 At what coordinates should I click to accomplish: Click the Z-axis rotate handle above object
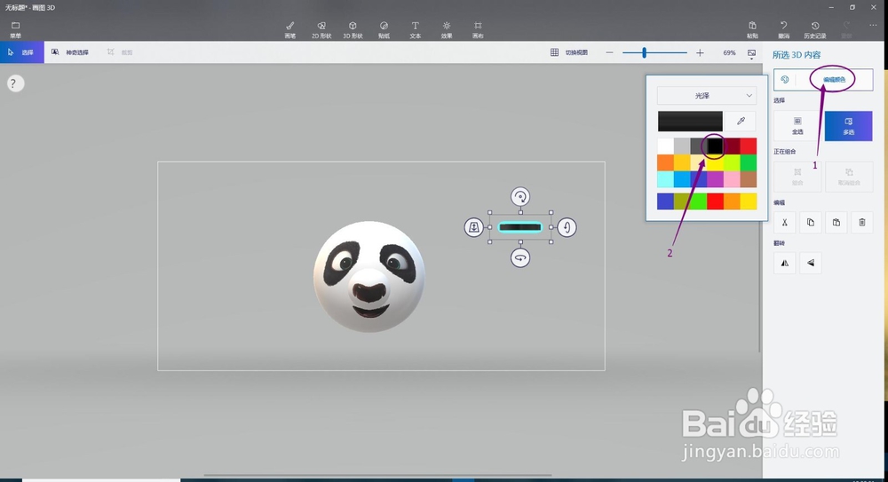(x=520, y=196)
